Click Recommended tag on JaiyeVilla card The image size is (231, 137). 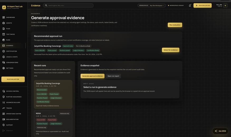click(x=42, y=90)
